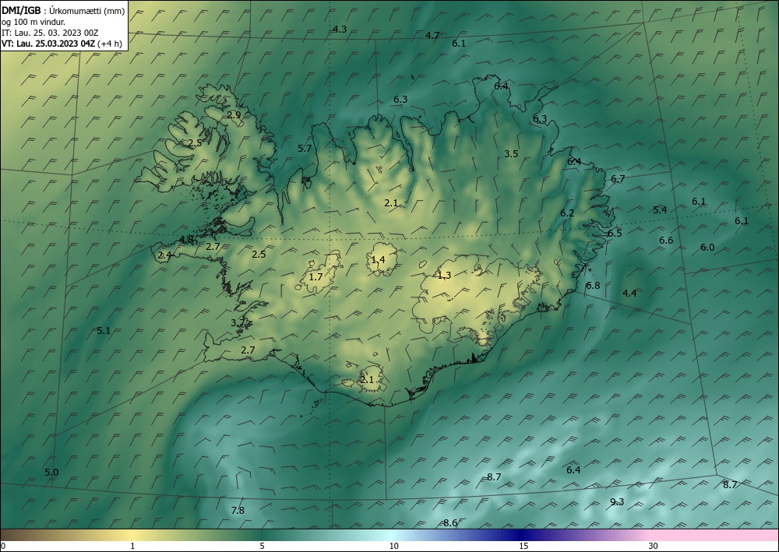Click the 'og 100 m vindur.' subtitle line

pyautogui.click(x=33, y=22)
